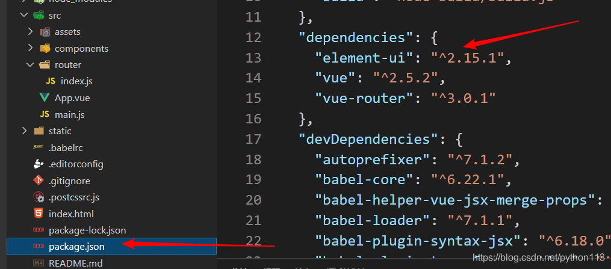Open the assets folder
The width and height of the screenshot is (611, 269).
coord(67,32)
